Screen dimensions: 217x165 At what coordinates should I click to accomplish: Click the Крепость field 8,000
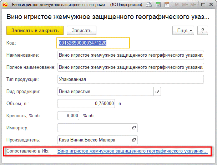click(x=69, y=115)
